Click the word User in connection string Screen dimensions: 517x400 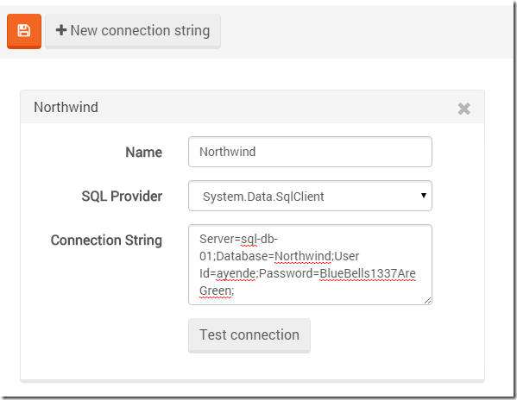pos(347,256)
